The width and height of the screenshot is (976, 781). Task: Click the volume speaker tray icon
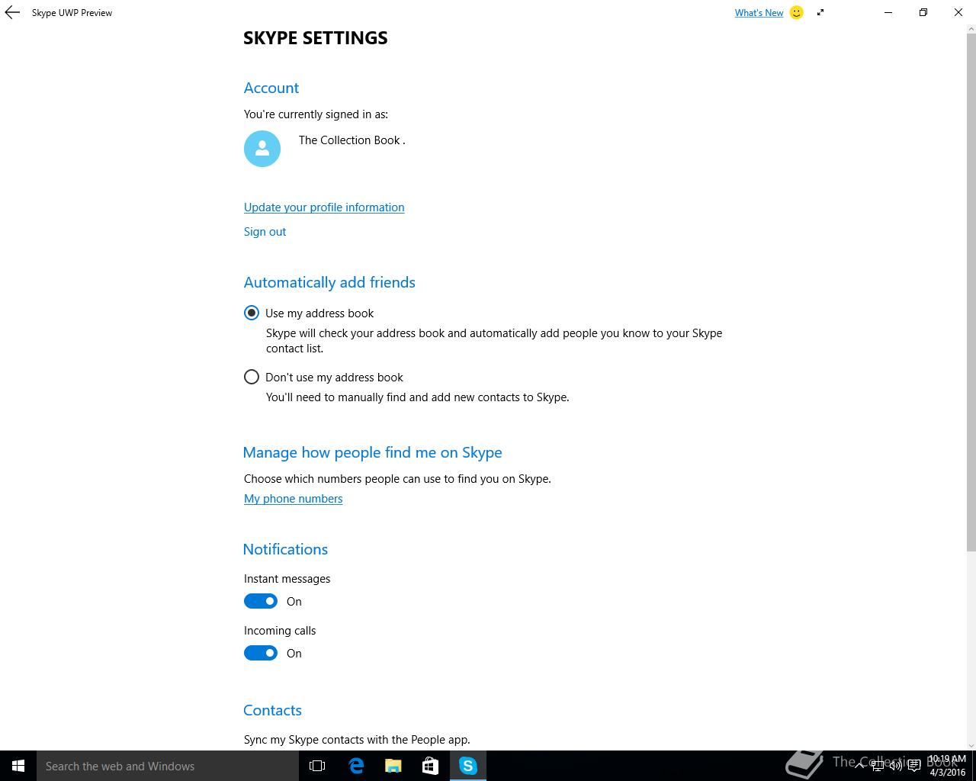coord(896,766)
